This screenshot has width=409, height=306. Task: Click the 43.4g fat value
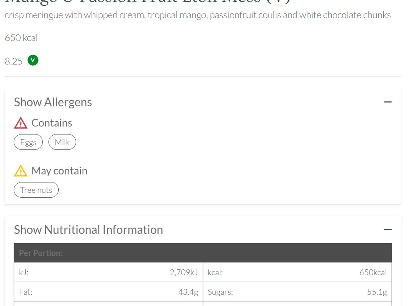coord(188,292)
